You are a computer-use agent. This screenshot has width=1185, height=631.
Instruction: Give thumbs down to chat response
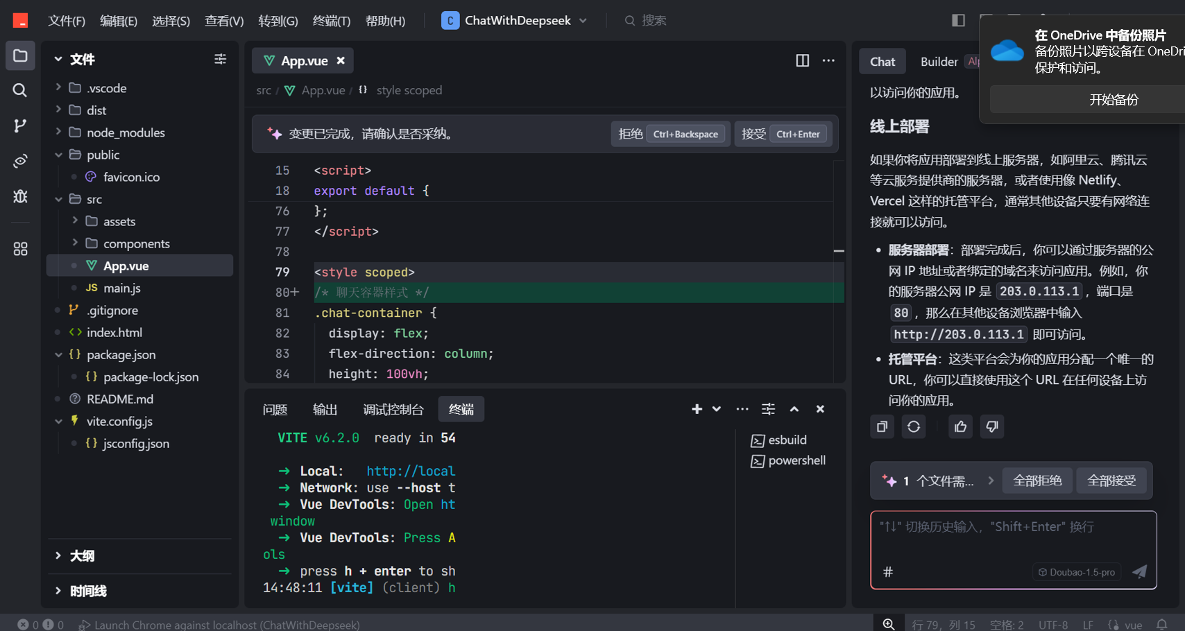click(x=992, y=426)
